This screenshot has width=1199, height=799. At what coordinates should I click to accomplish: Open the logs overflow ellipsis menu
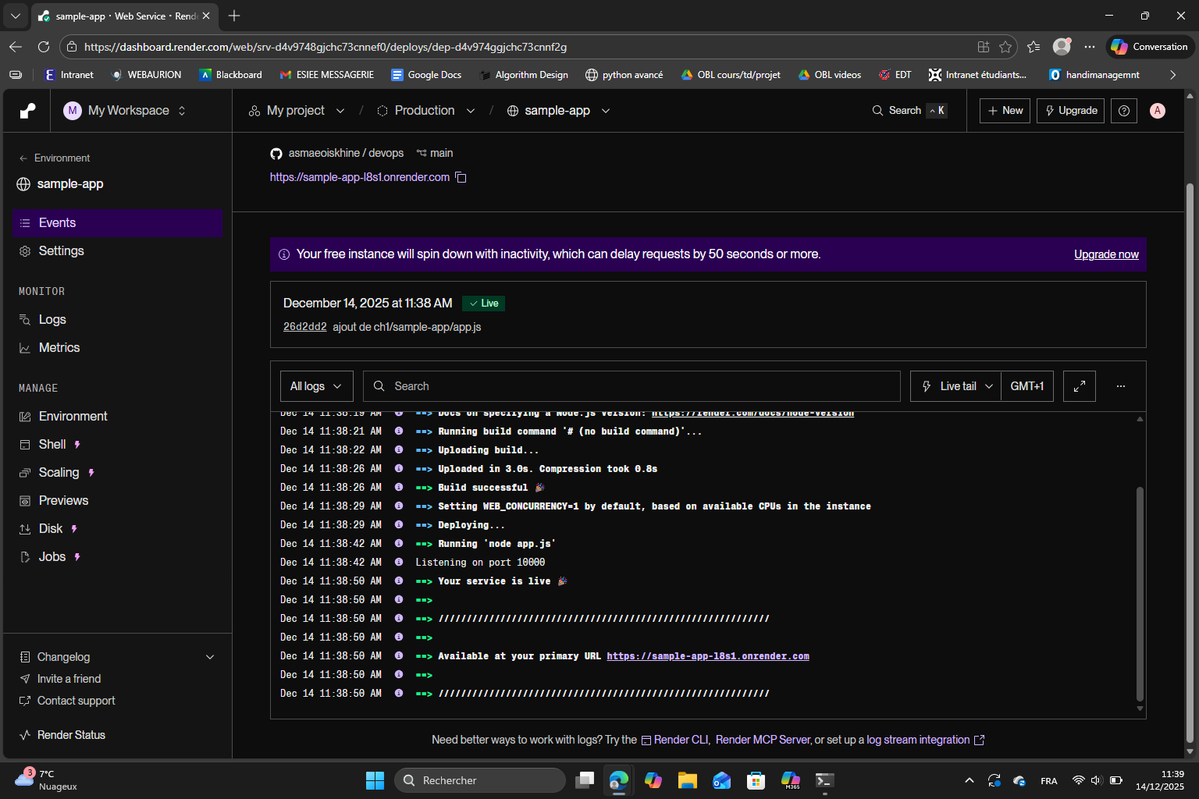pyautogui.click(x=1121, y=385)
